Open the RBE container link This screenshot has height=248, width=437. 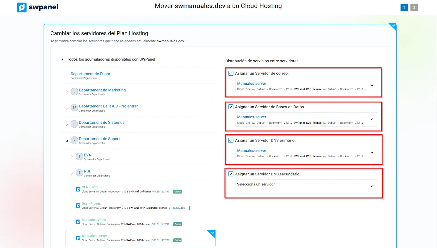click(x=87, y=171)
